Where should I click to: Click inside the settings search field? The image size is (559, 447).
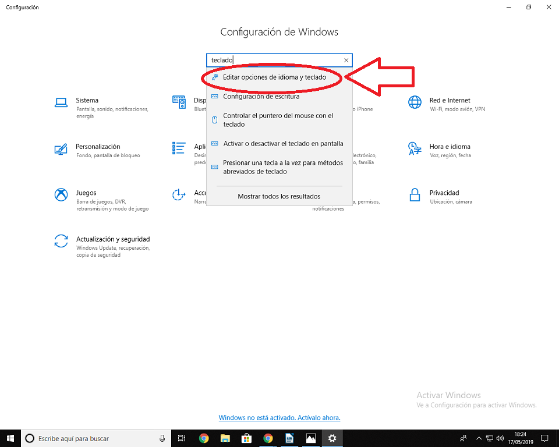[268, 60]
